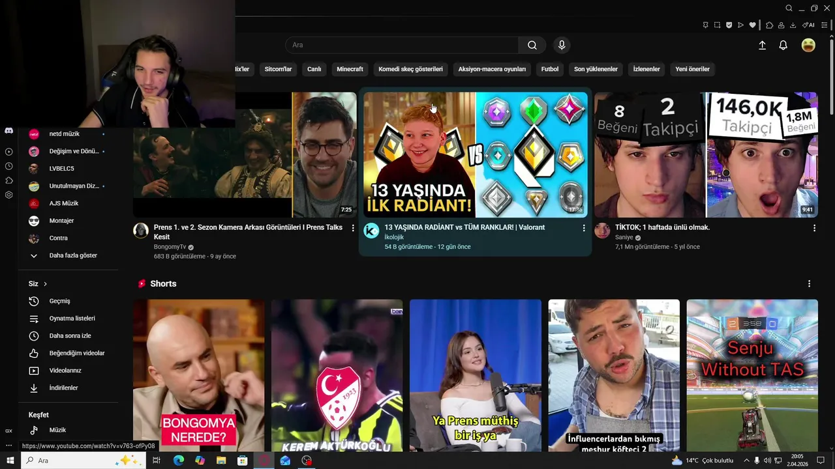Open options for Valorant Radiant video
The image size is (835, 469).
coord(584,228)
